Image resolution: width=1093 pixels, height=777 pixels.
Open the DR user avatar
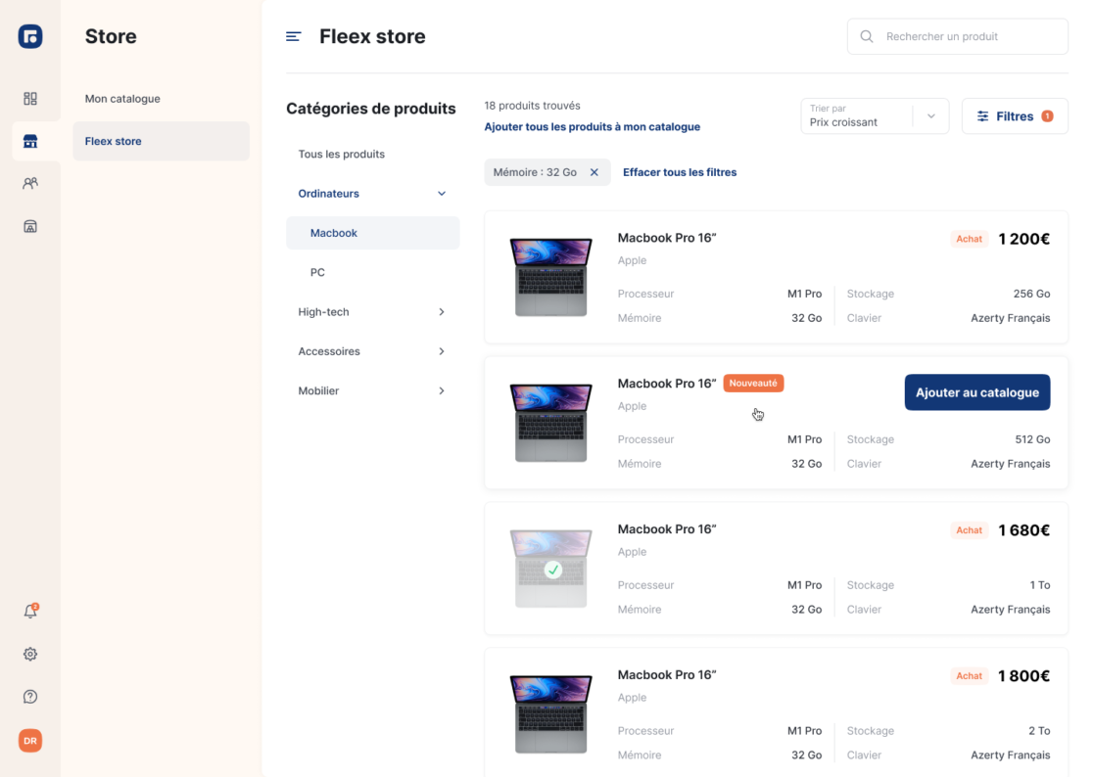point(30,741)
